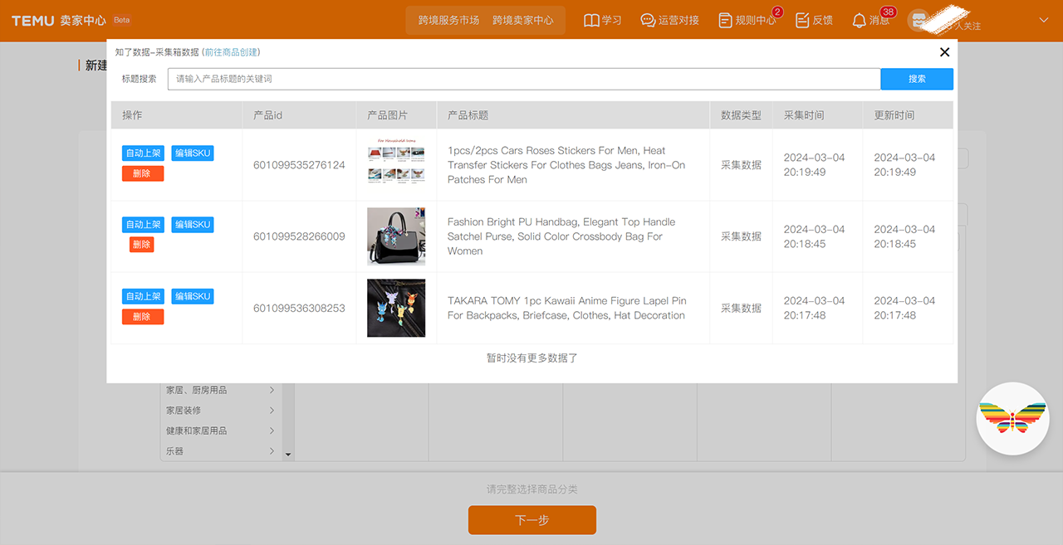Viewport: 1063px width, 545px height.
Task: Click the 学习 book icon
Action: (591, 20)
